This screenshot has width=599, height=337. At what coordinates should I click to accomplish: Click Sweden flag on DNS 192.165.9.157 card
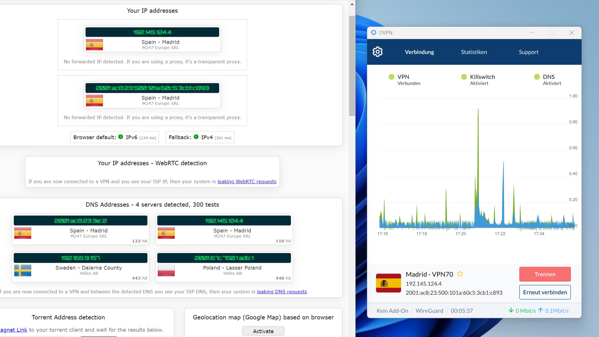pyautogui.click(x=23, y=270)
